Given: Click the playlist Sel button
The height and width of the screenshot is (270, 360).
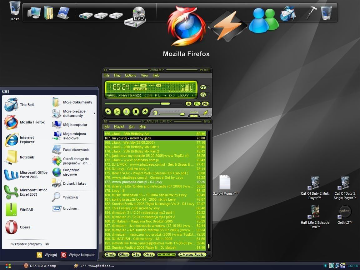Looking at the screenshot, I should click(136, 255).
